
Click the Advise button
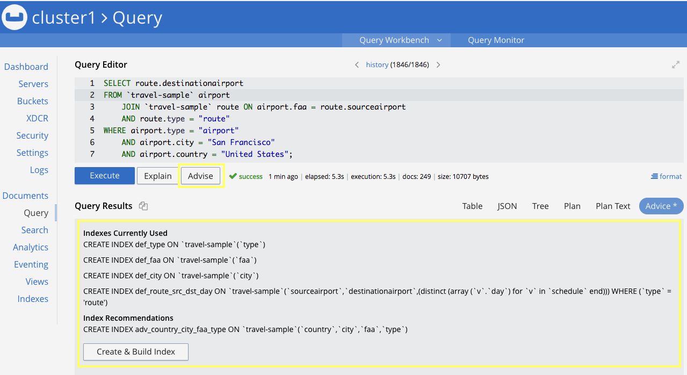[200, 176]
